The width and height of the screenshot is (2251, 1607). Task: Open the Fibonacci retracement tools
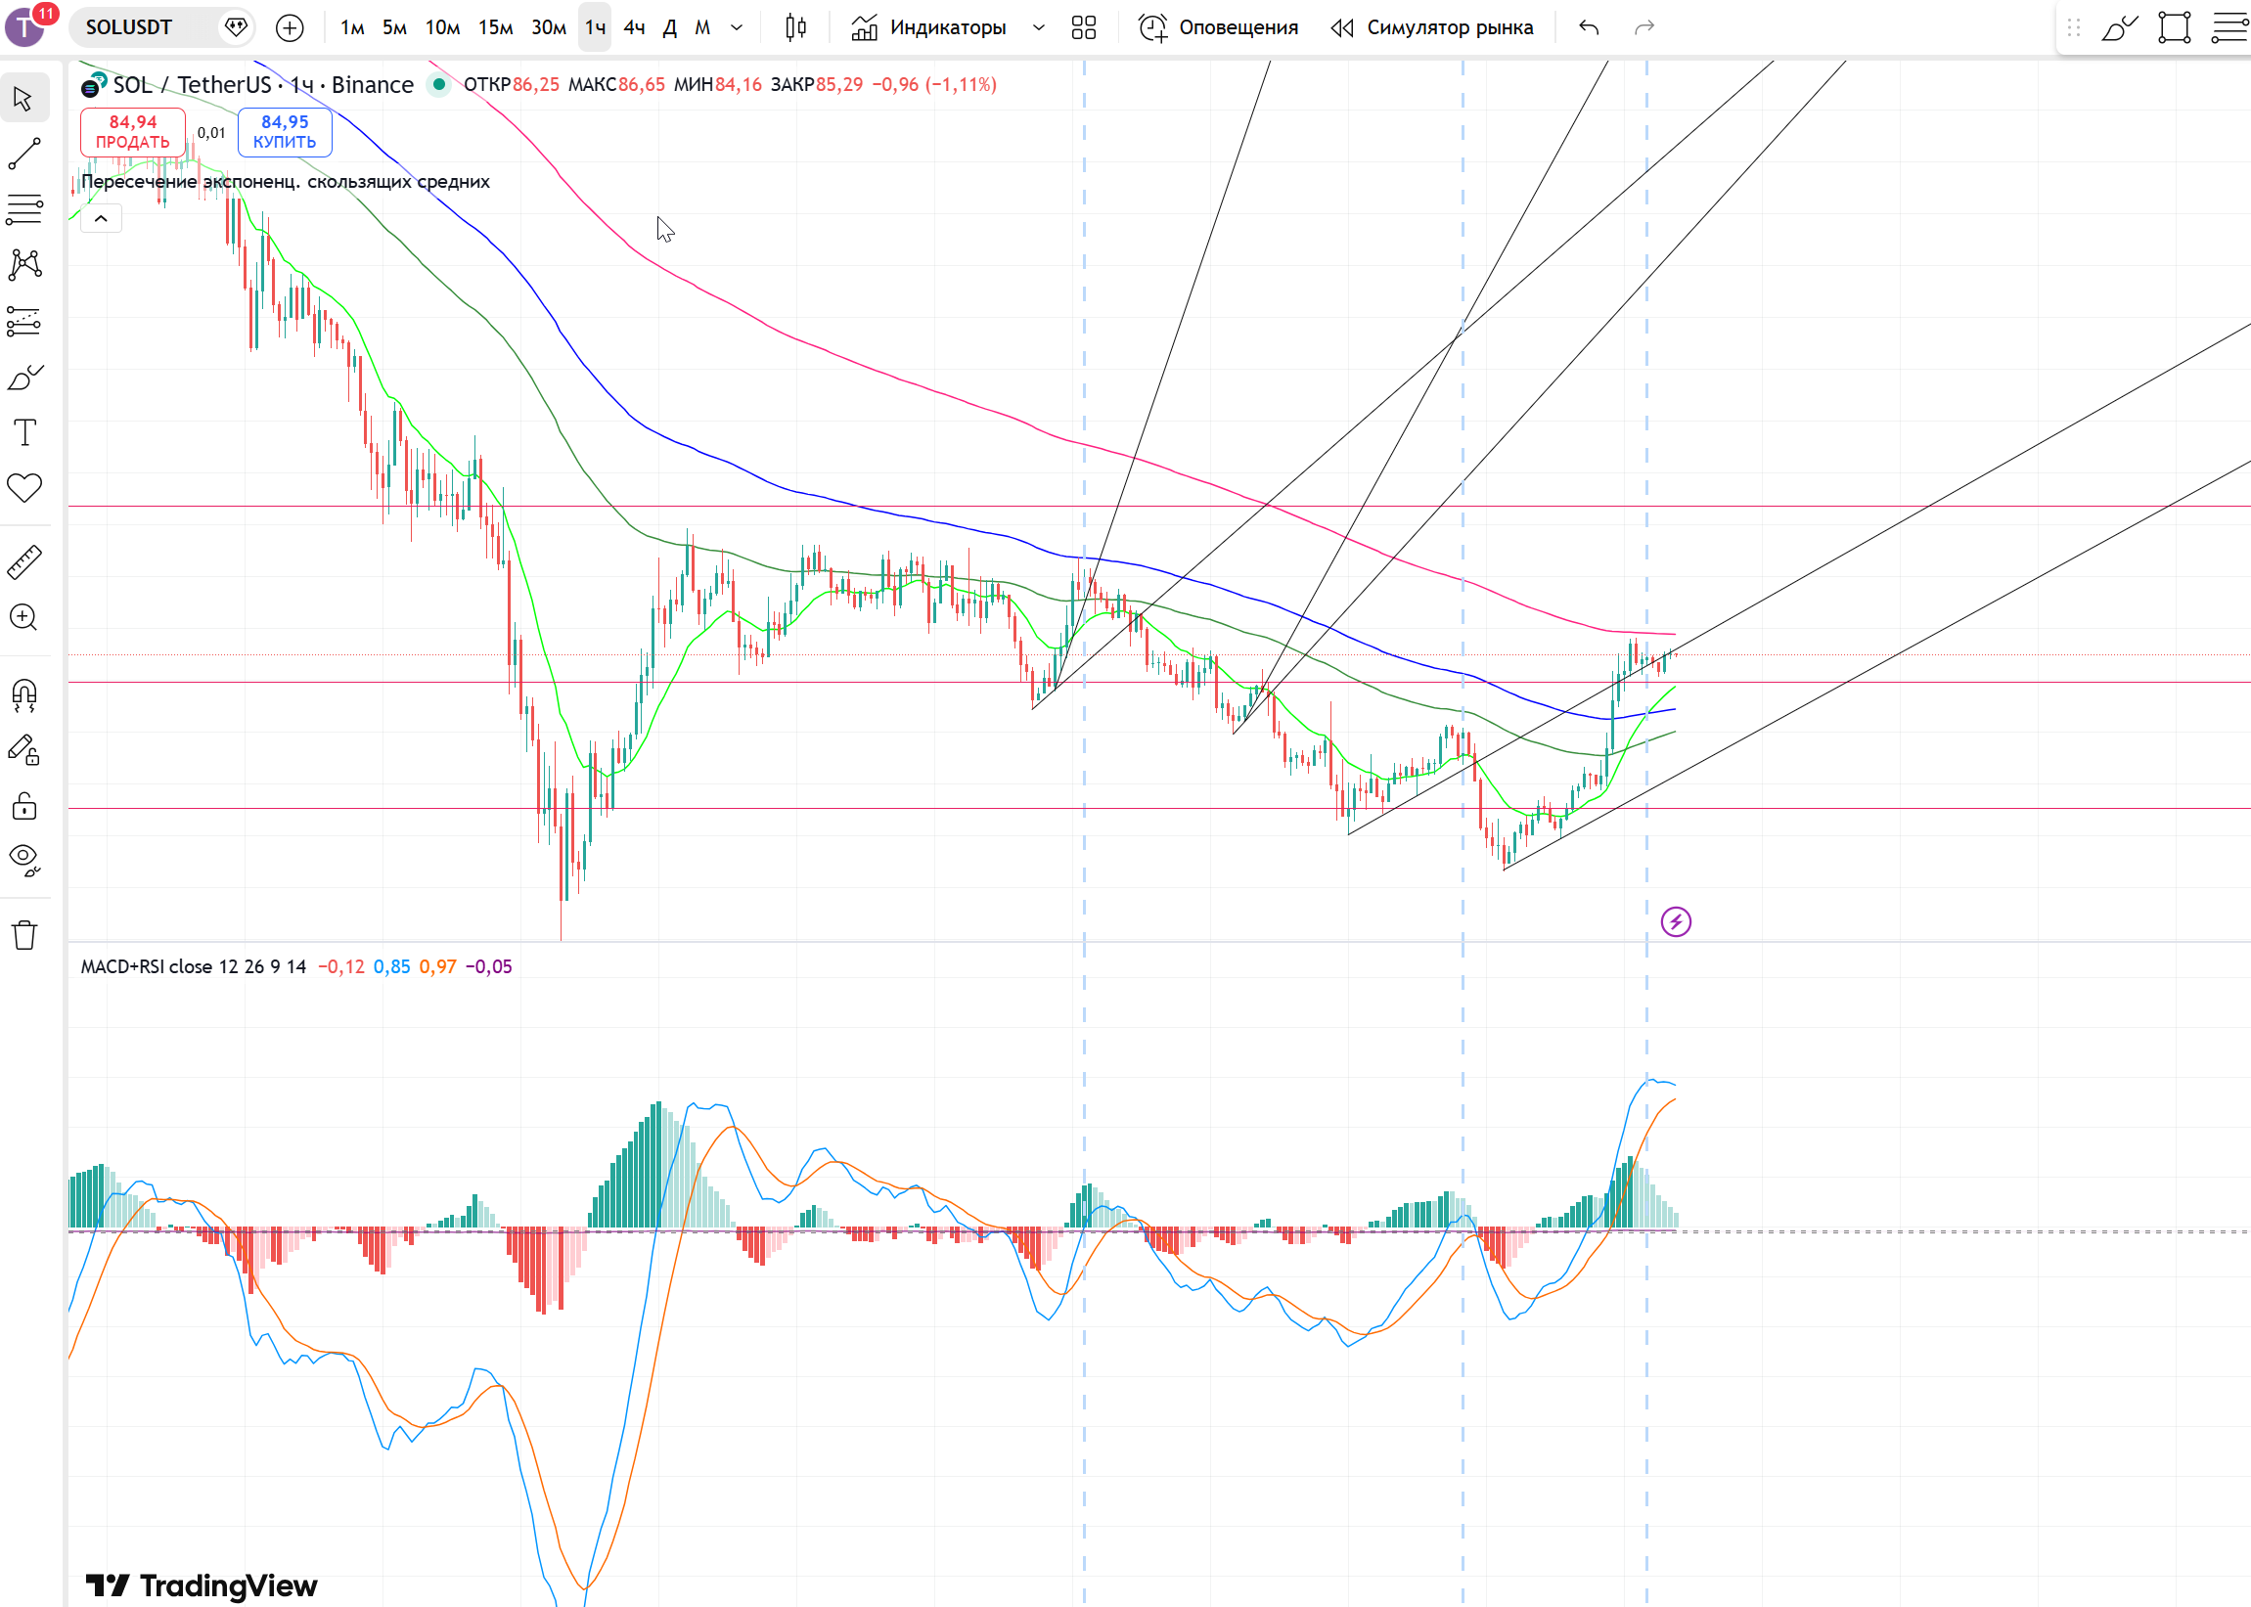(24, 208)
